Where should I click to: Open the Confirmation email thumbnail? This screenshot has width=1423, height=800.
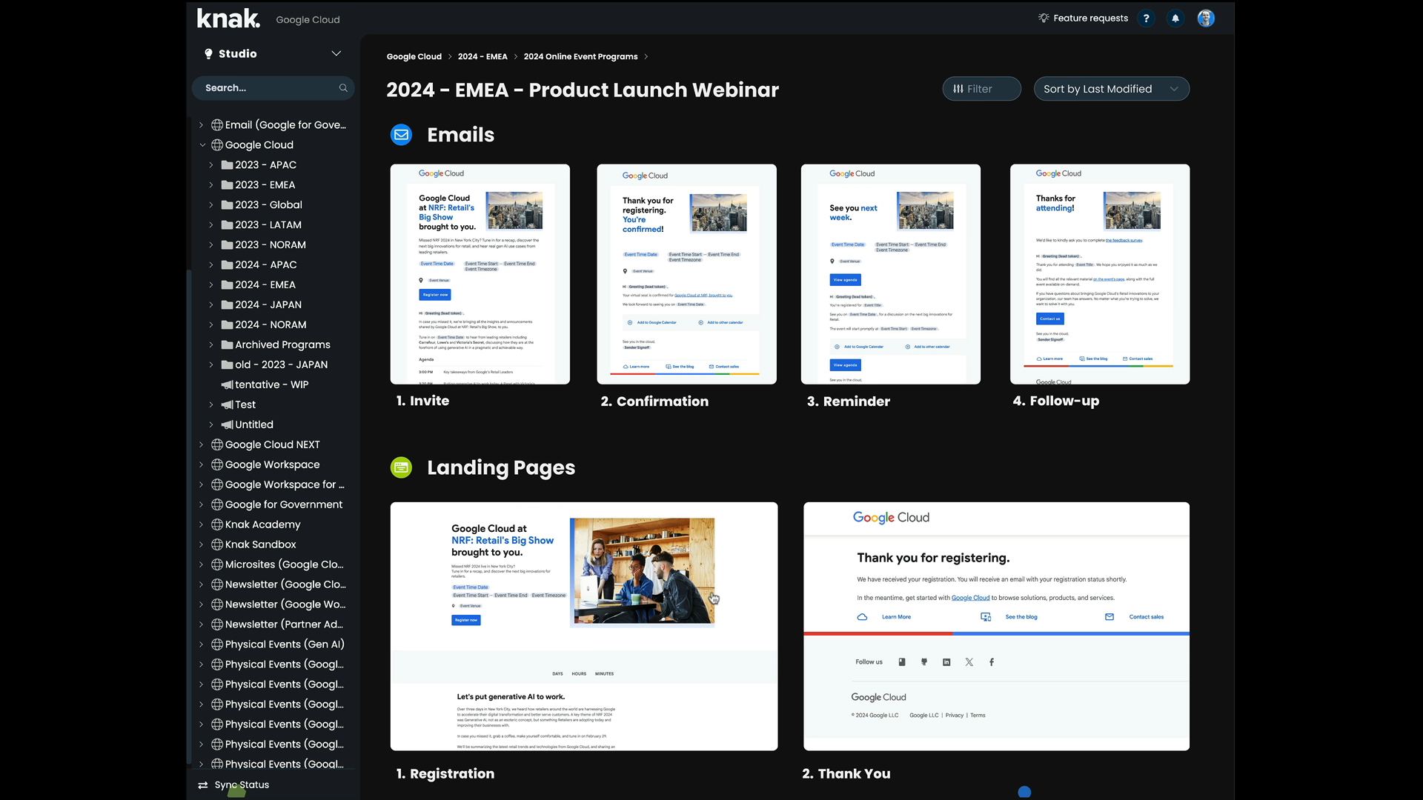[x=686, y=274]
